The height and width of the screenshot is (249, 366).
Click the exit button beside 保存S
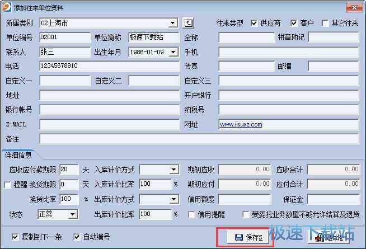[x=329, y=237]
